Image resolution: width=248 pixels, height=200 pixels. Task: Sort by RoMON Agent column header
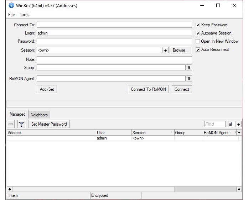coord(220,133)
